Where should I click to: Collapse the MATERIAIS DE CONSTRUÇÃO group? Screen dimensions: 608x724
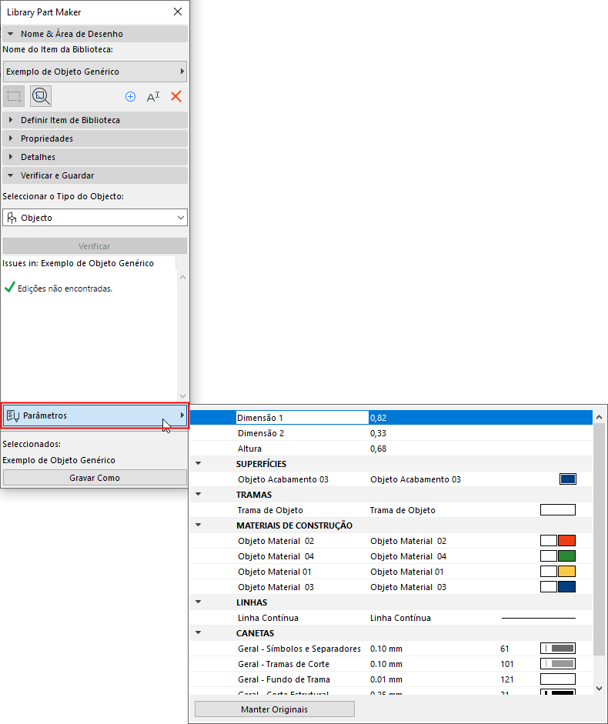pos(199,525)
